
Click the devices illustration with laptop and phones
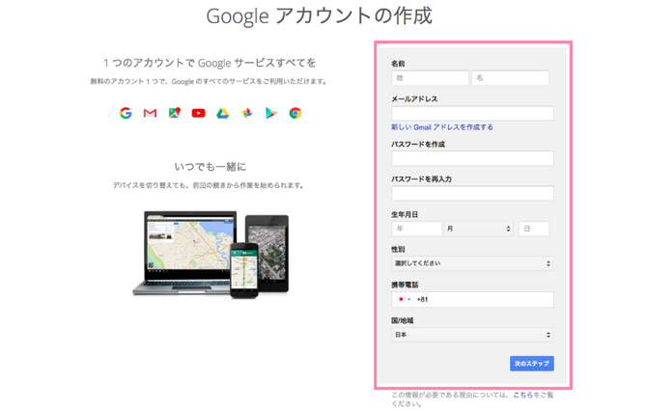pyautogui.click(x=211, y=255)
